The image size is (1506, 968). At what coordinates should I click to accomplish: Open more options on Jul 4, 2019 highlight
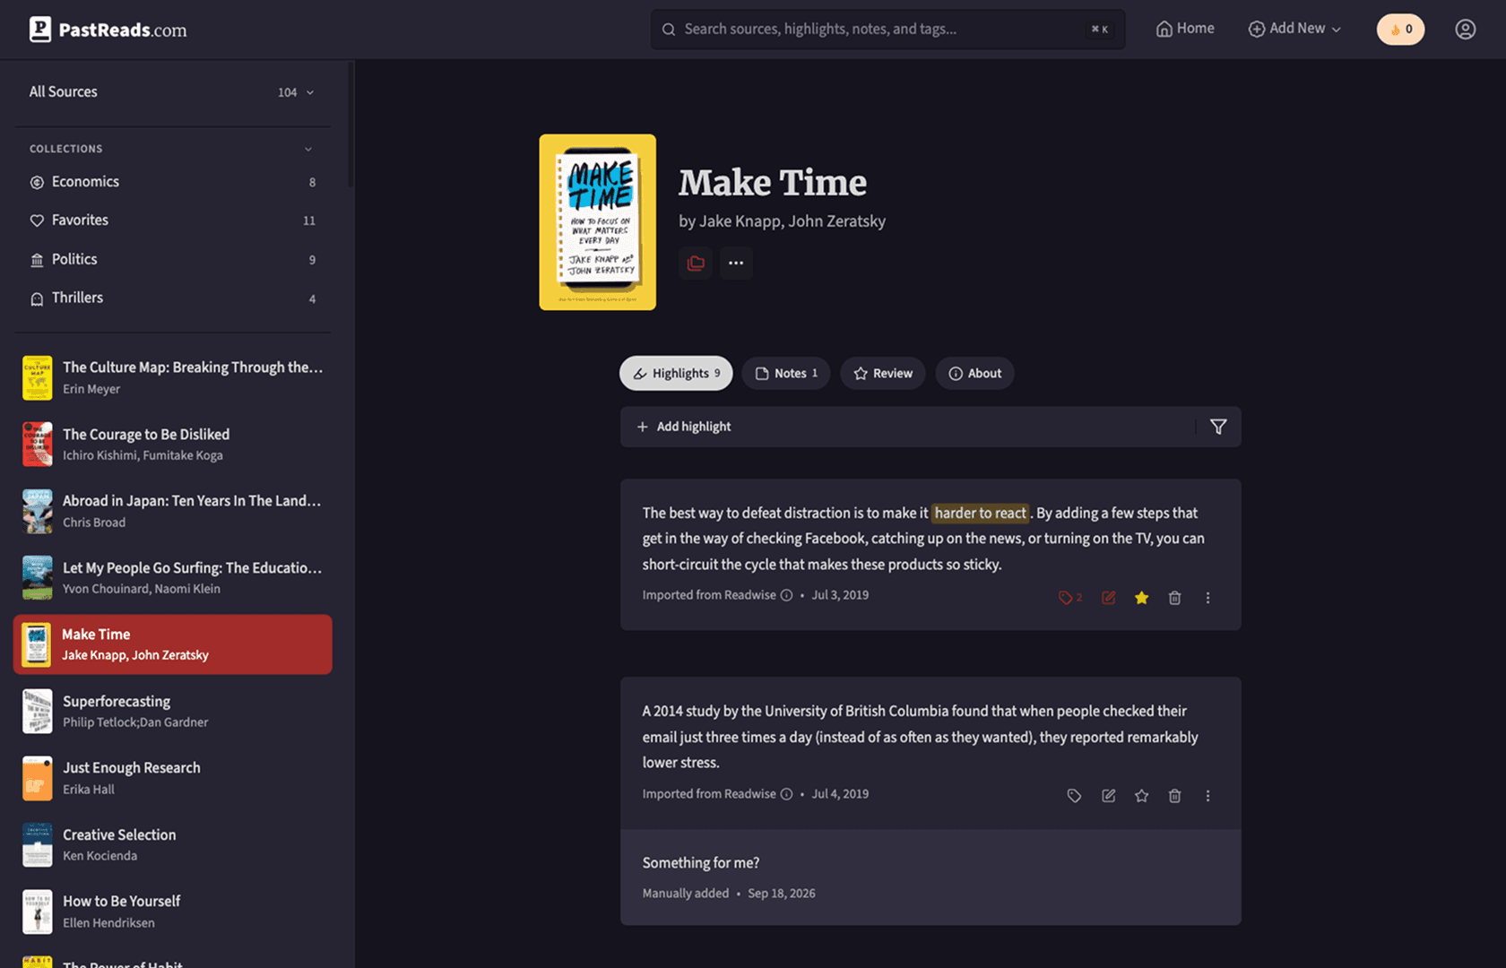tap(1207, 796)
